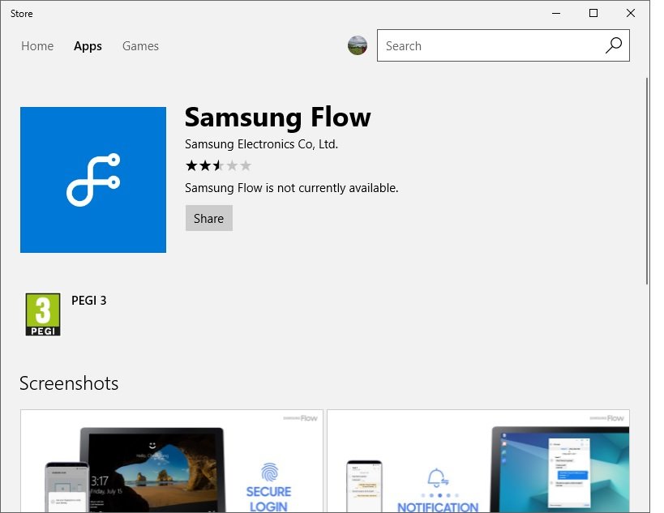Switch to the Games tab

coord(140,45)
